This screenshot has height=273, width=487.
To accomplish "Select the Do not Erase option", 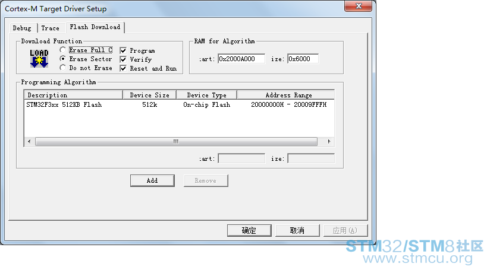I will point(63,68).
